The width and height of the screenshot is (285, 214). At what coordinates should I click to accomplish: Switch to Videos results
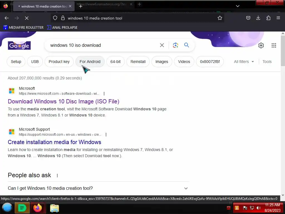point(184,62)
